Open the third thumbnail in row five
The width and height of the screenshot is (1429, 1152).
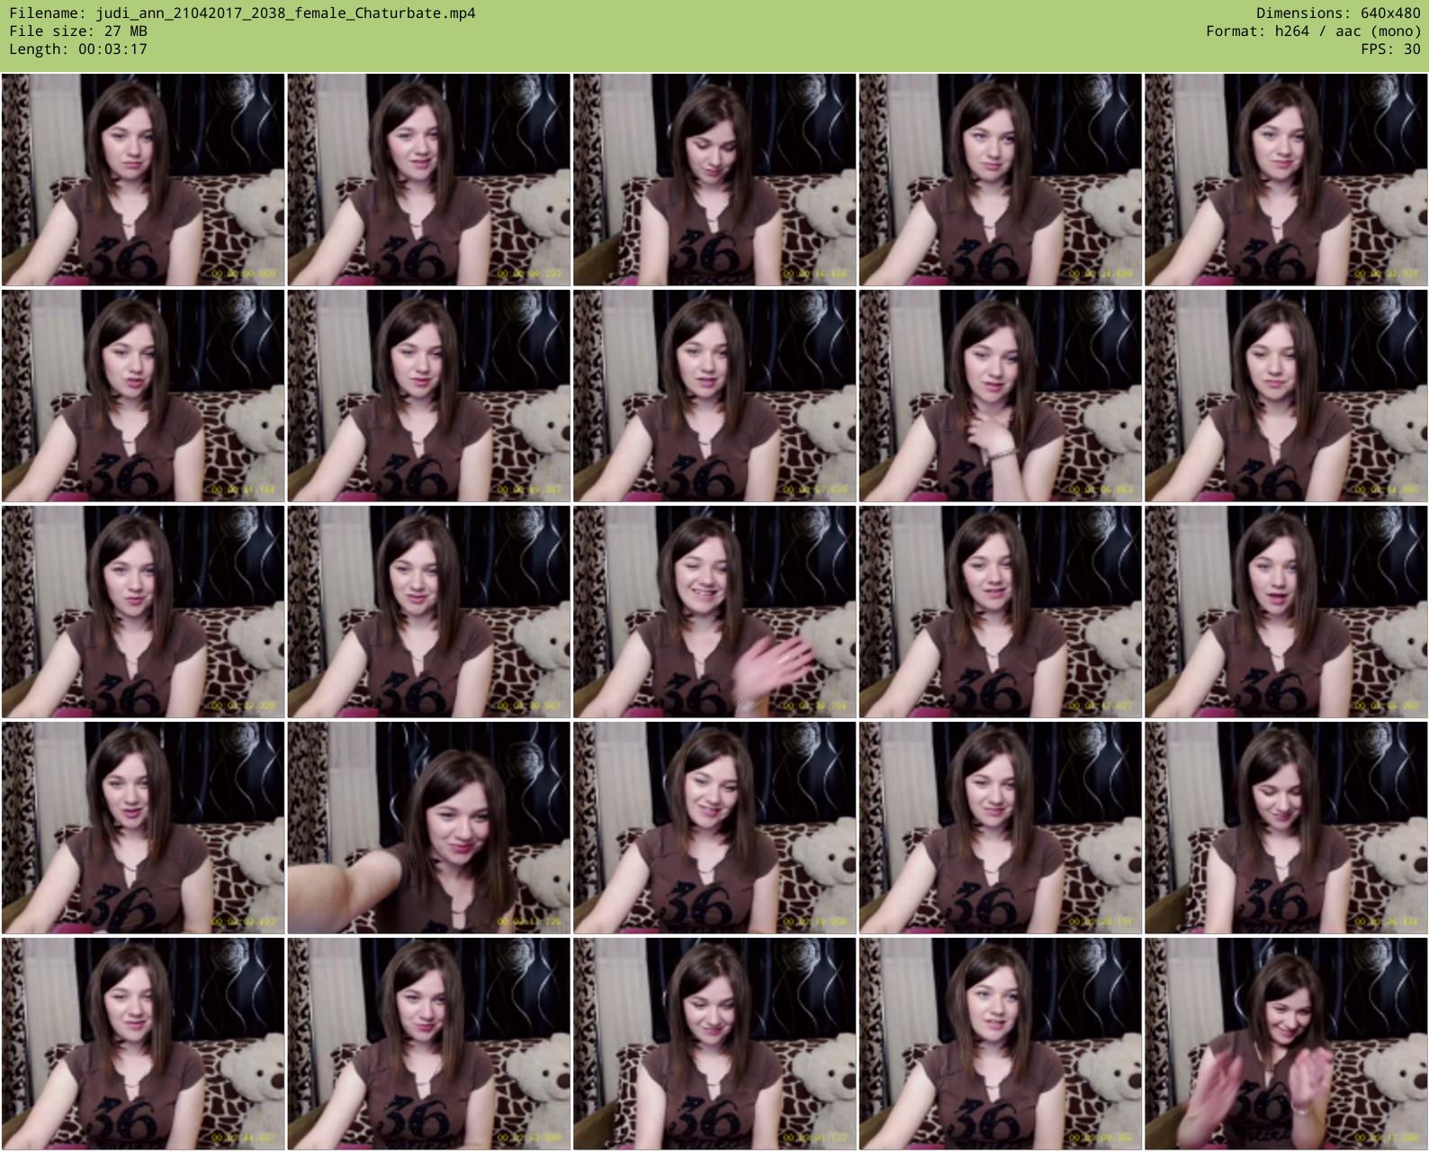coord(714,1044)
